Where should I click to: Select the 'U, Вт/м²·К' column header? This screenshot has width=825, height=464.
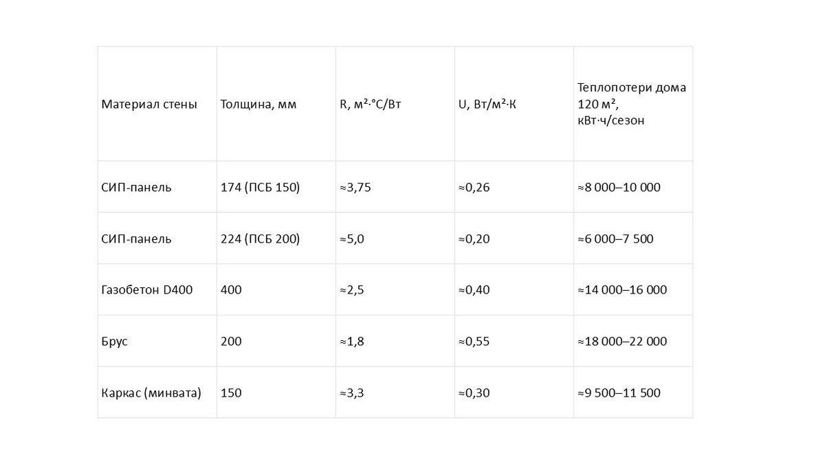514,104
